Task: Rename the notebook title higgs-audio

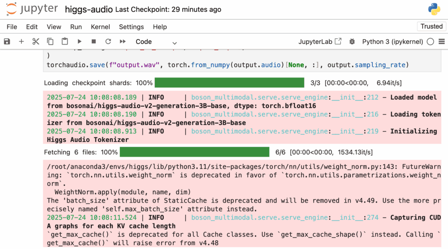Action: click(89, 10)
